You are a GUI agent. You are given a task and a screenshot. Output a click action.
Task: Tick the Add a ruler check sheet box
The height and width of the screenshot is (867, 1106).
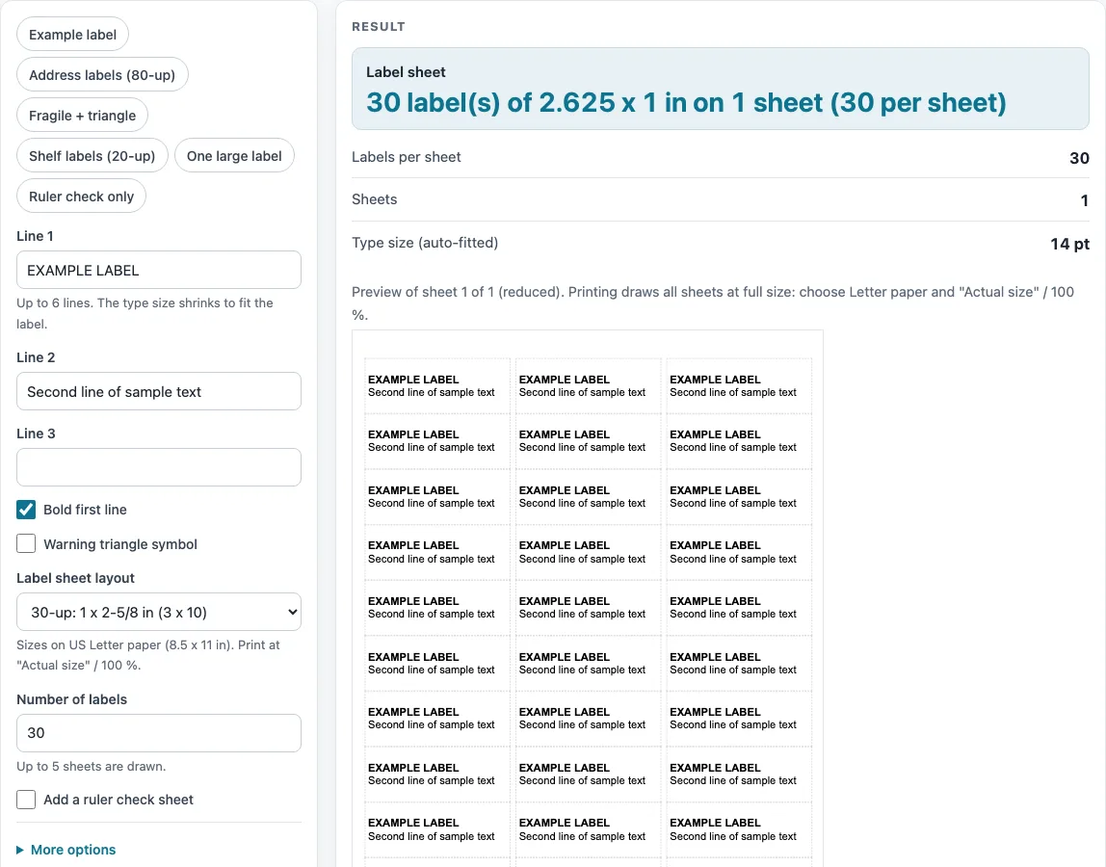pos(26,800)
